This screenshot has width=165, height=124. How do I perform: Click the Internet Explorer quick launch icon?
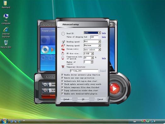(19, 121)
